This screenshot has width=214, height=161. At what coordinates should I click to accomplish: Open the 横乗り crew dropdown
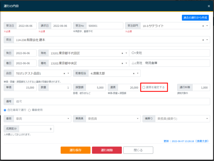click(x=182, y=119)
